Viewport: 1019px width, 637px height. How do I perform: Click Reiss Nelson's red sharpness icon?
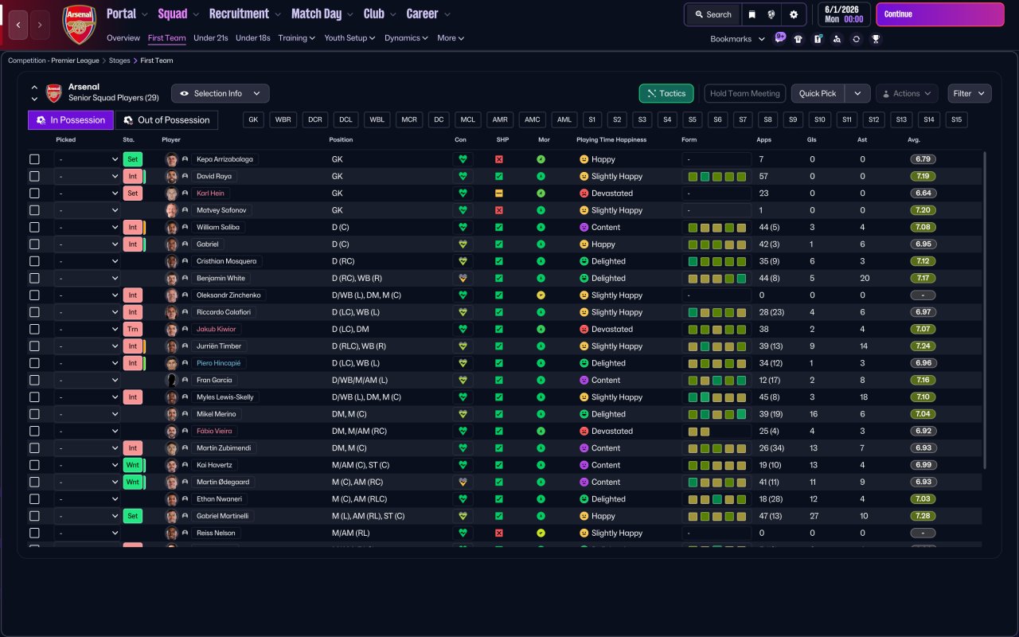pyautogui.click(x=499, y=533)
